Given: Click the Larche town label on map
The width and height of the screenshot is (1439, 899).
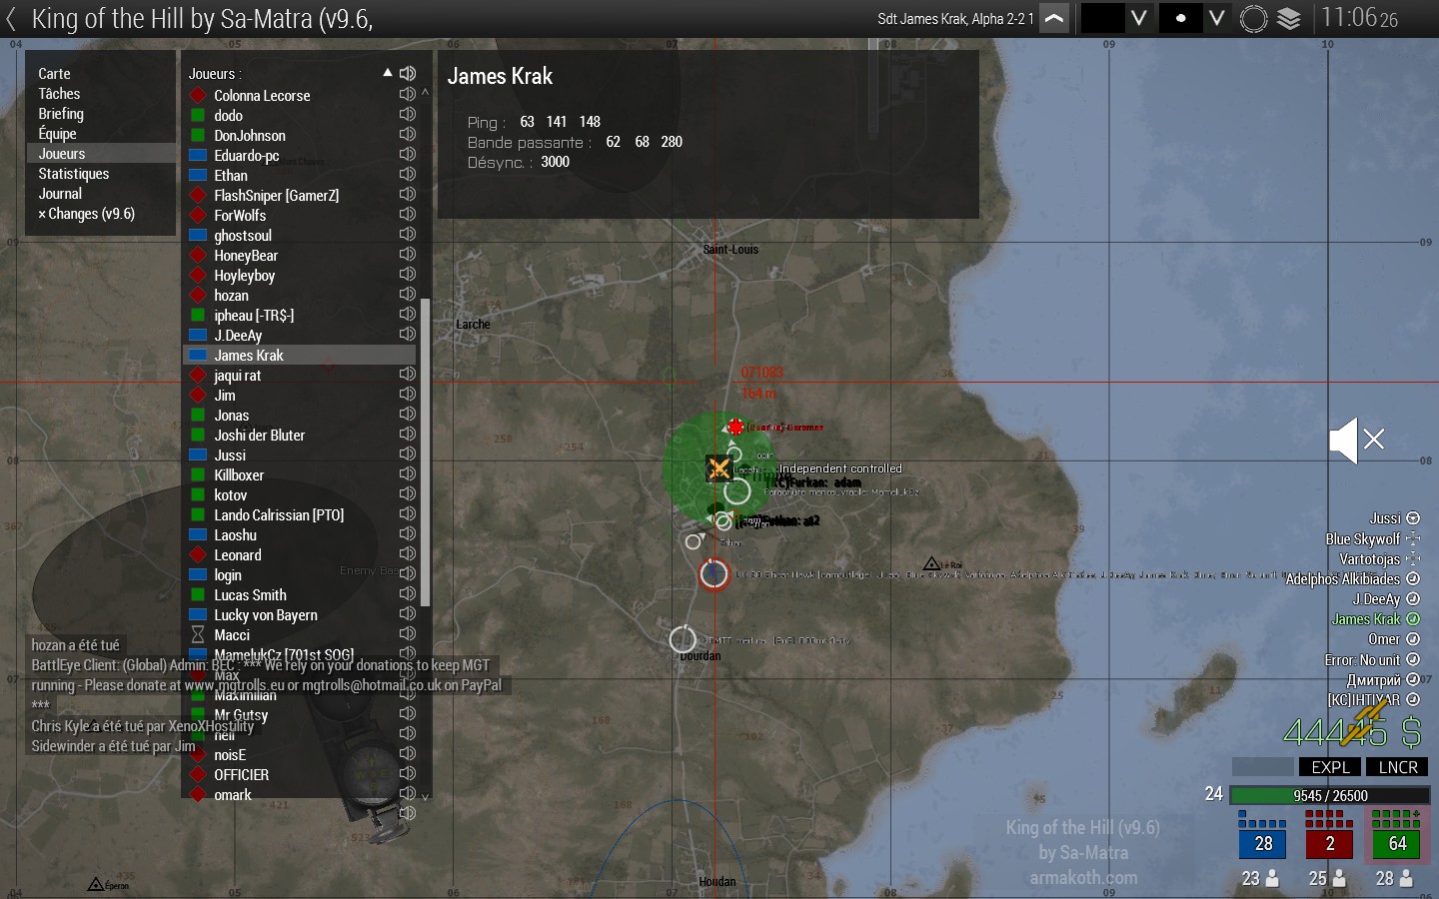Looking at the screenshot, I should (473, 325).
